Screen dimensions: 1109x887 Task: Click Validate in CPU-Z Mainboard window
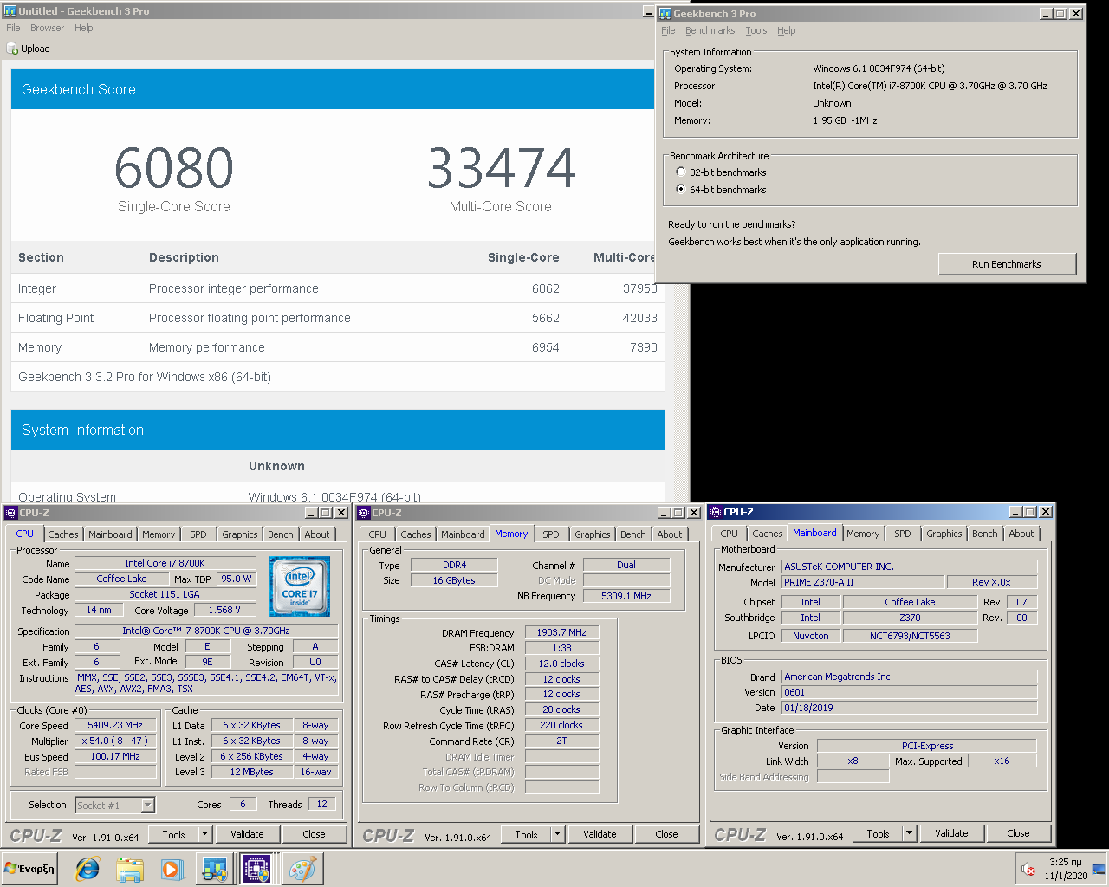951,833
